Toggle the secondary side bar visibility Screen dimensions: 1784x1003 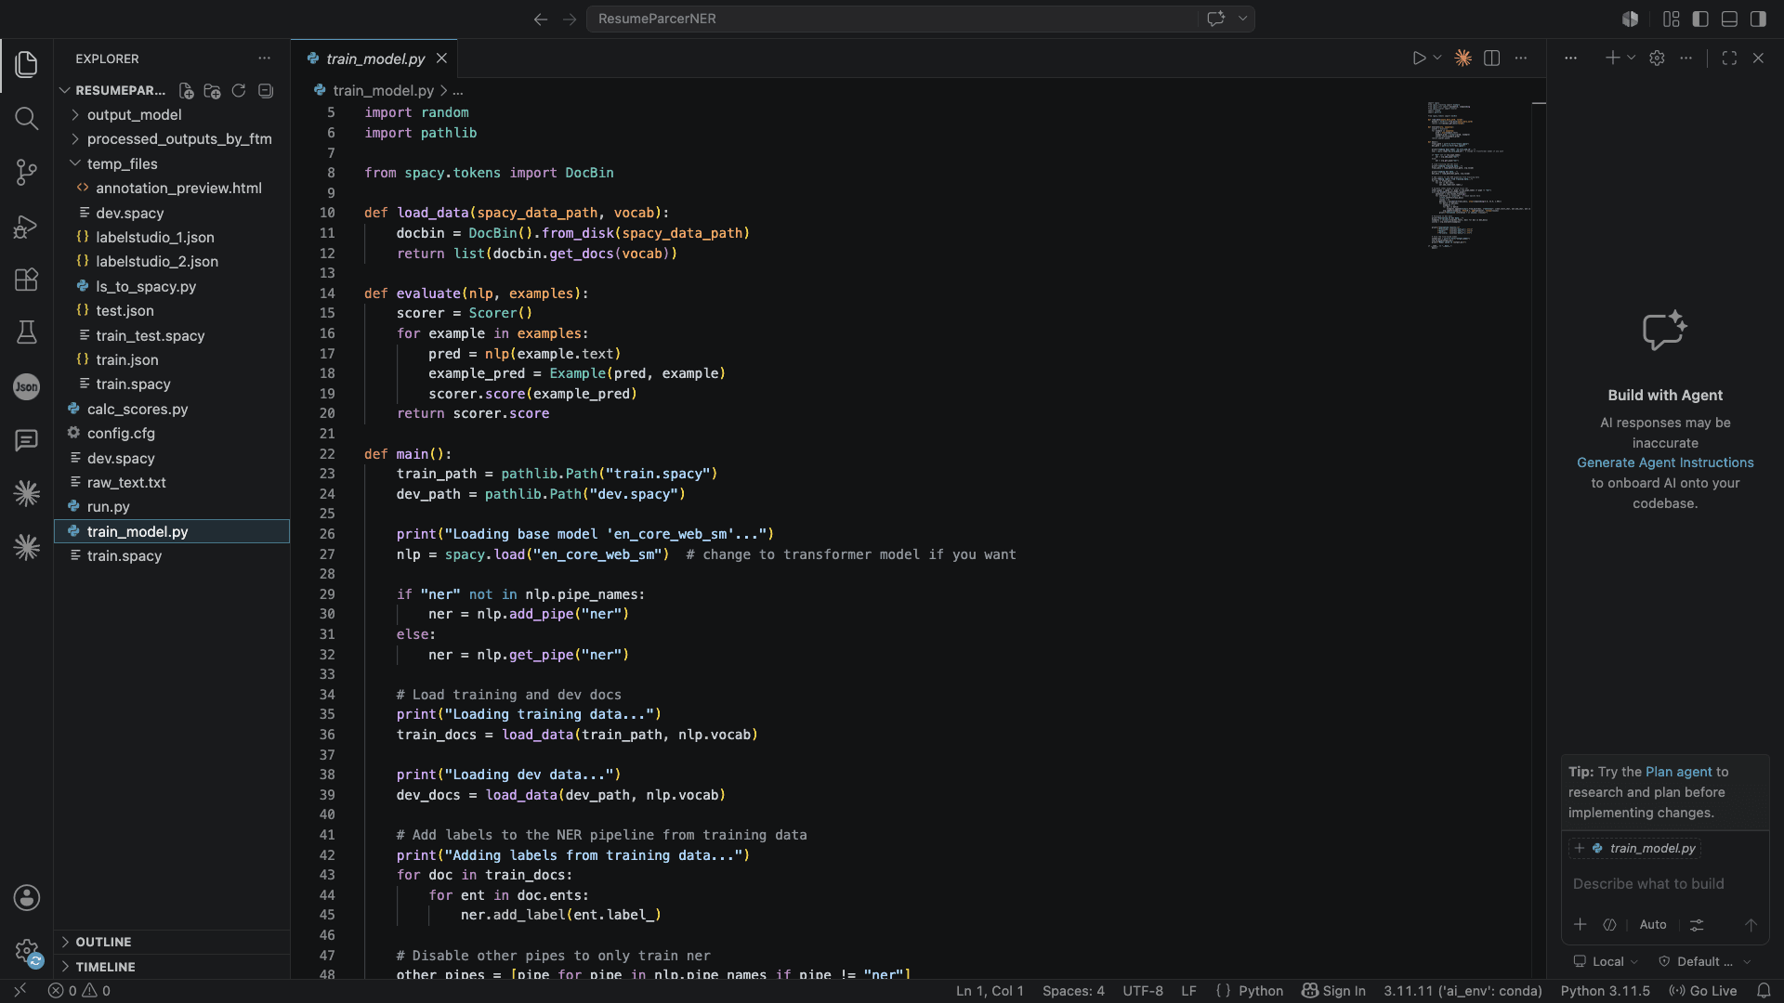1758,19
